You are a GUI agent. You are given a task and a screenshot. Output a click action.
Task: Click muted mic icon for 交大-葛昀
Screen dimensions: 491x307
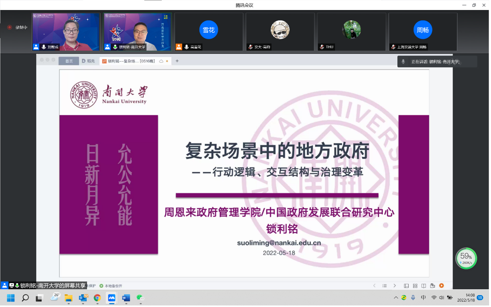(251, 47)
